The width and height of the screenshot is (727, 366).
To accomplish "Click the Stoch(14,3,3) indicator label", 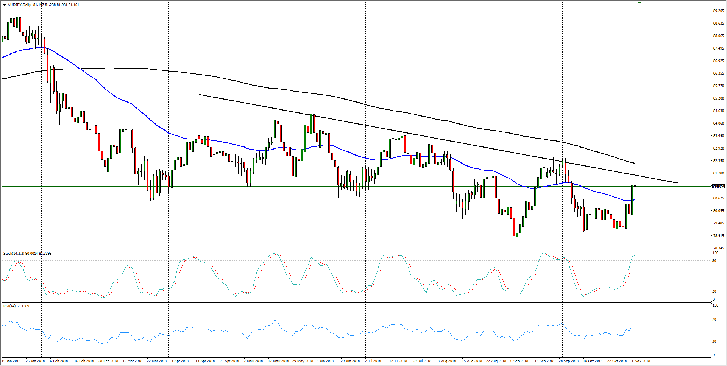I will [x=15, y=253].
